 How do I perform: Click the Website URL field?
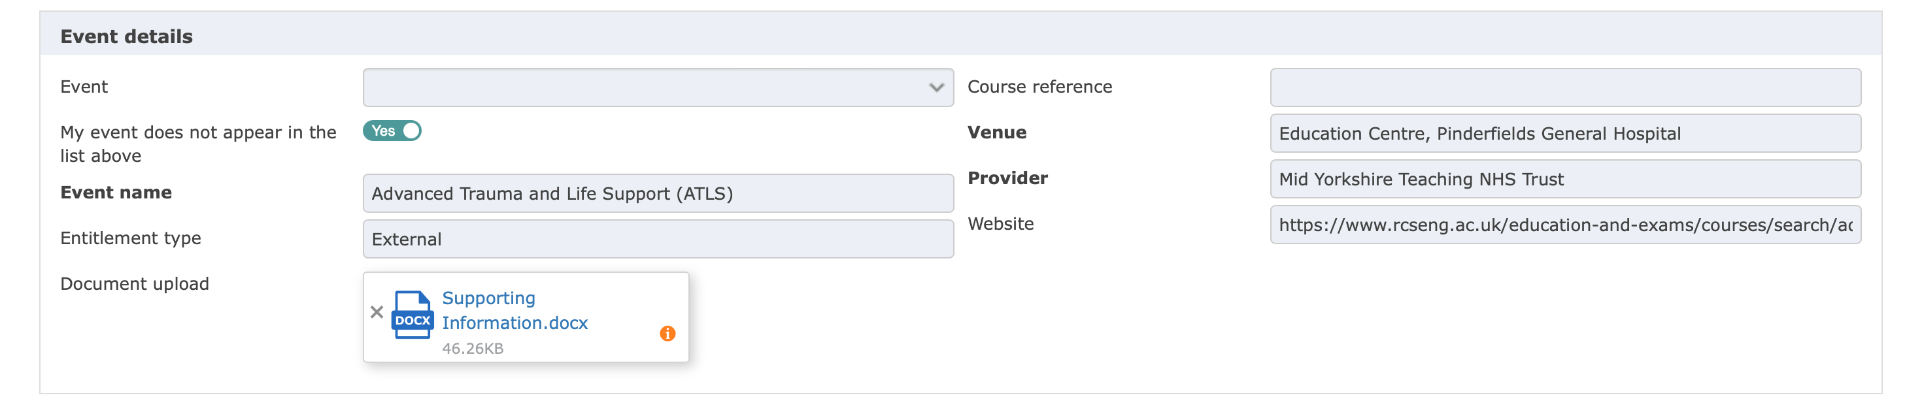(x=1565, y=225)
